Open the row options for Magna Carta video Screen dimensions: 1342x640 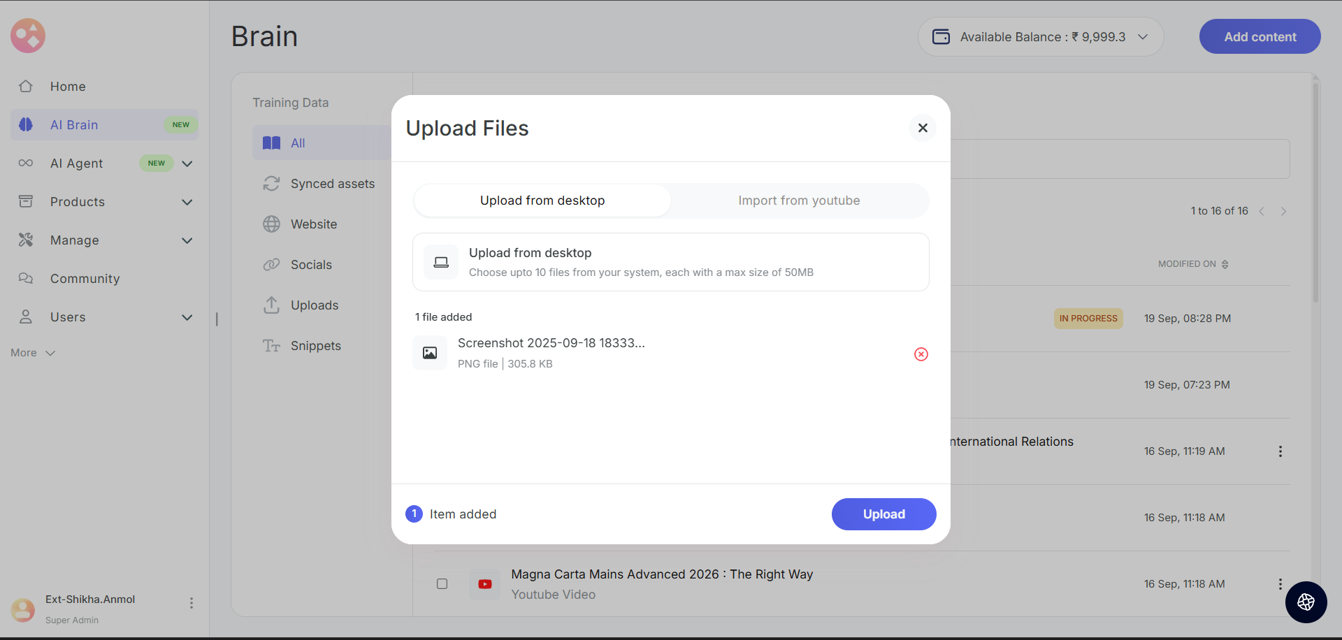point(1280,584)
